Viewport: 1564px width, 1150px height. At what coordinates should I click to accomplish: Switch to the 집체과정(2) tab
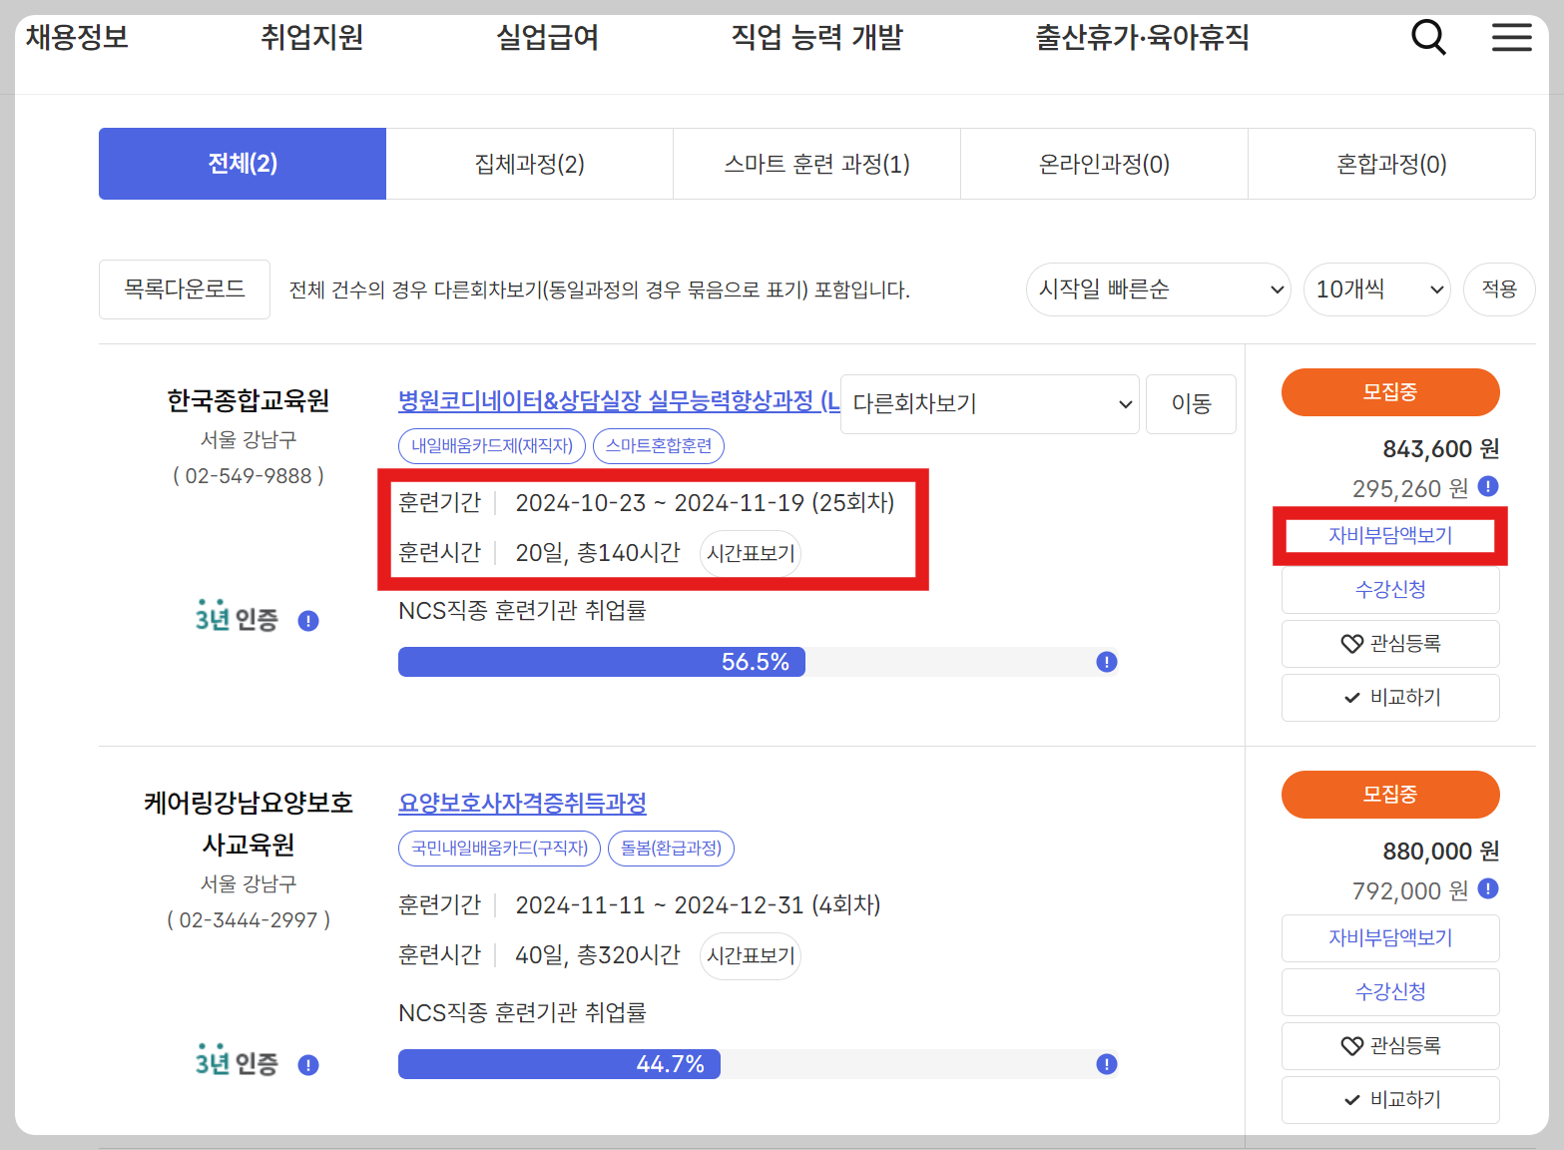[x=529, y=164]
